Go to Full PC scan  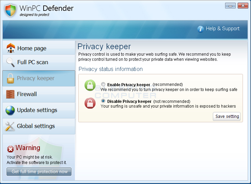(x=39, y=62)
